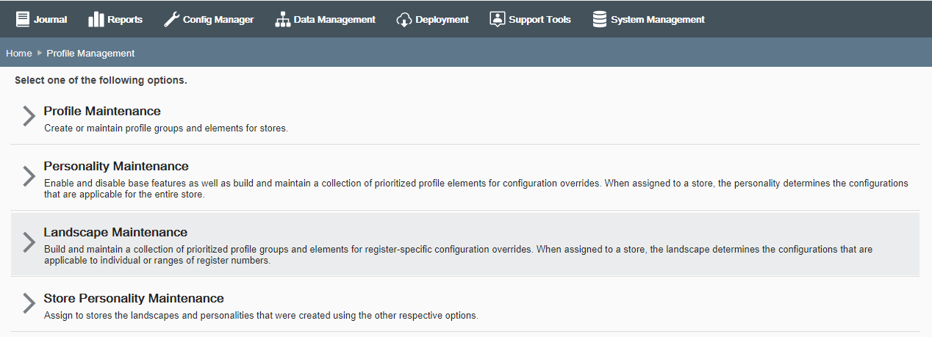The height and width of the screenshot is (337, 932).
Task: Open the Profile Maintenance heading link
Action: [x=102, y=112]
